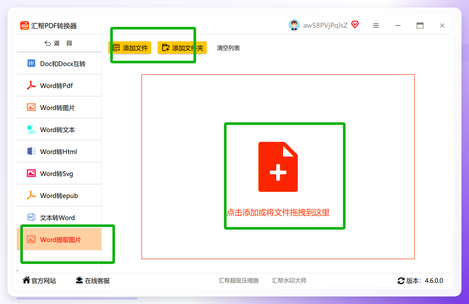
Task: Select Word提取图片 in sidebar
Action: 59,239
